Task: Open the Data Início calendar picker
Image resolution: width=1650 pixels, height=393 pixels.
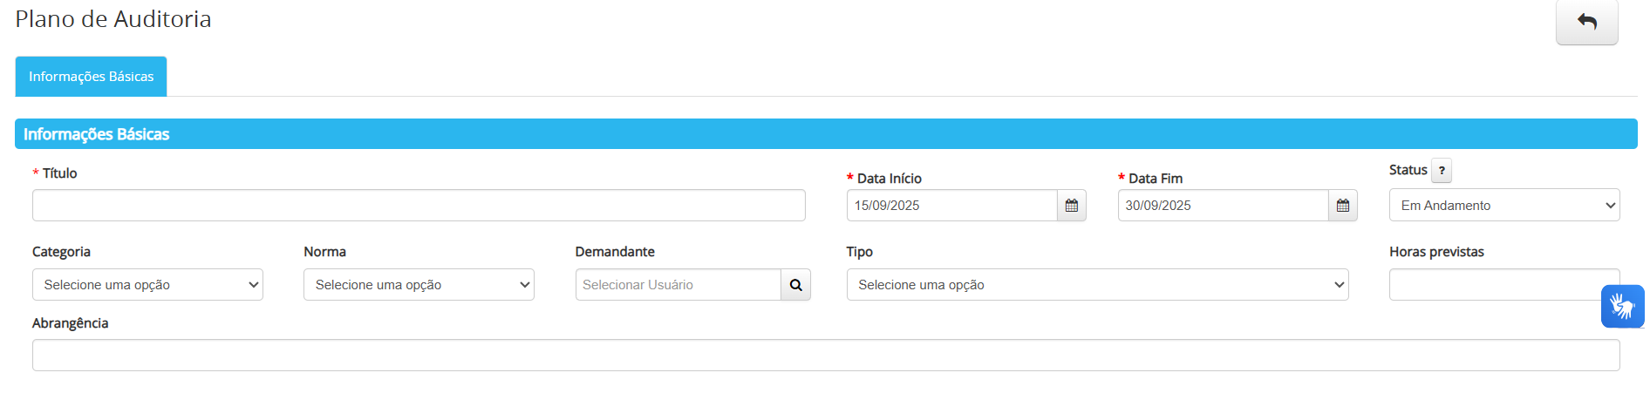Action: pos(1071,206)
